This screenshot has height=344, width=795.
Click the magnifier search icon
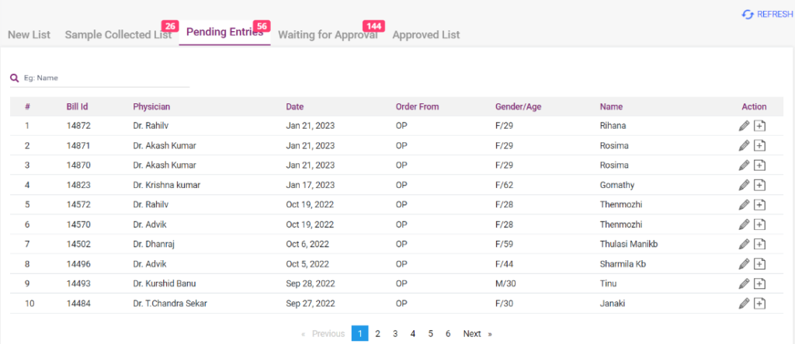(14, 78)
